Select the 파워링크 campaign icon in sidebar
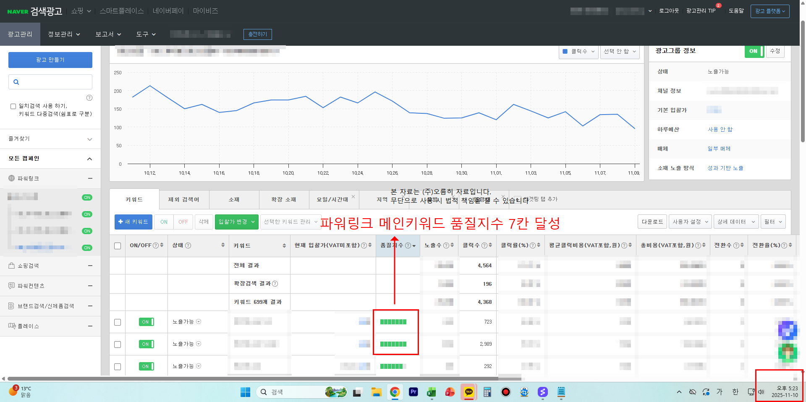The height and width of the screenshot is (402, 806). pyautogui.click(x=11, y=178)
